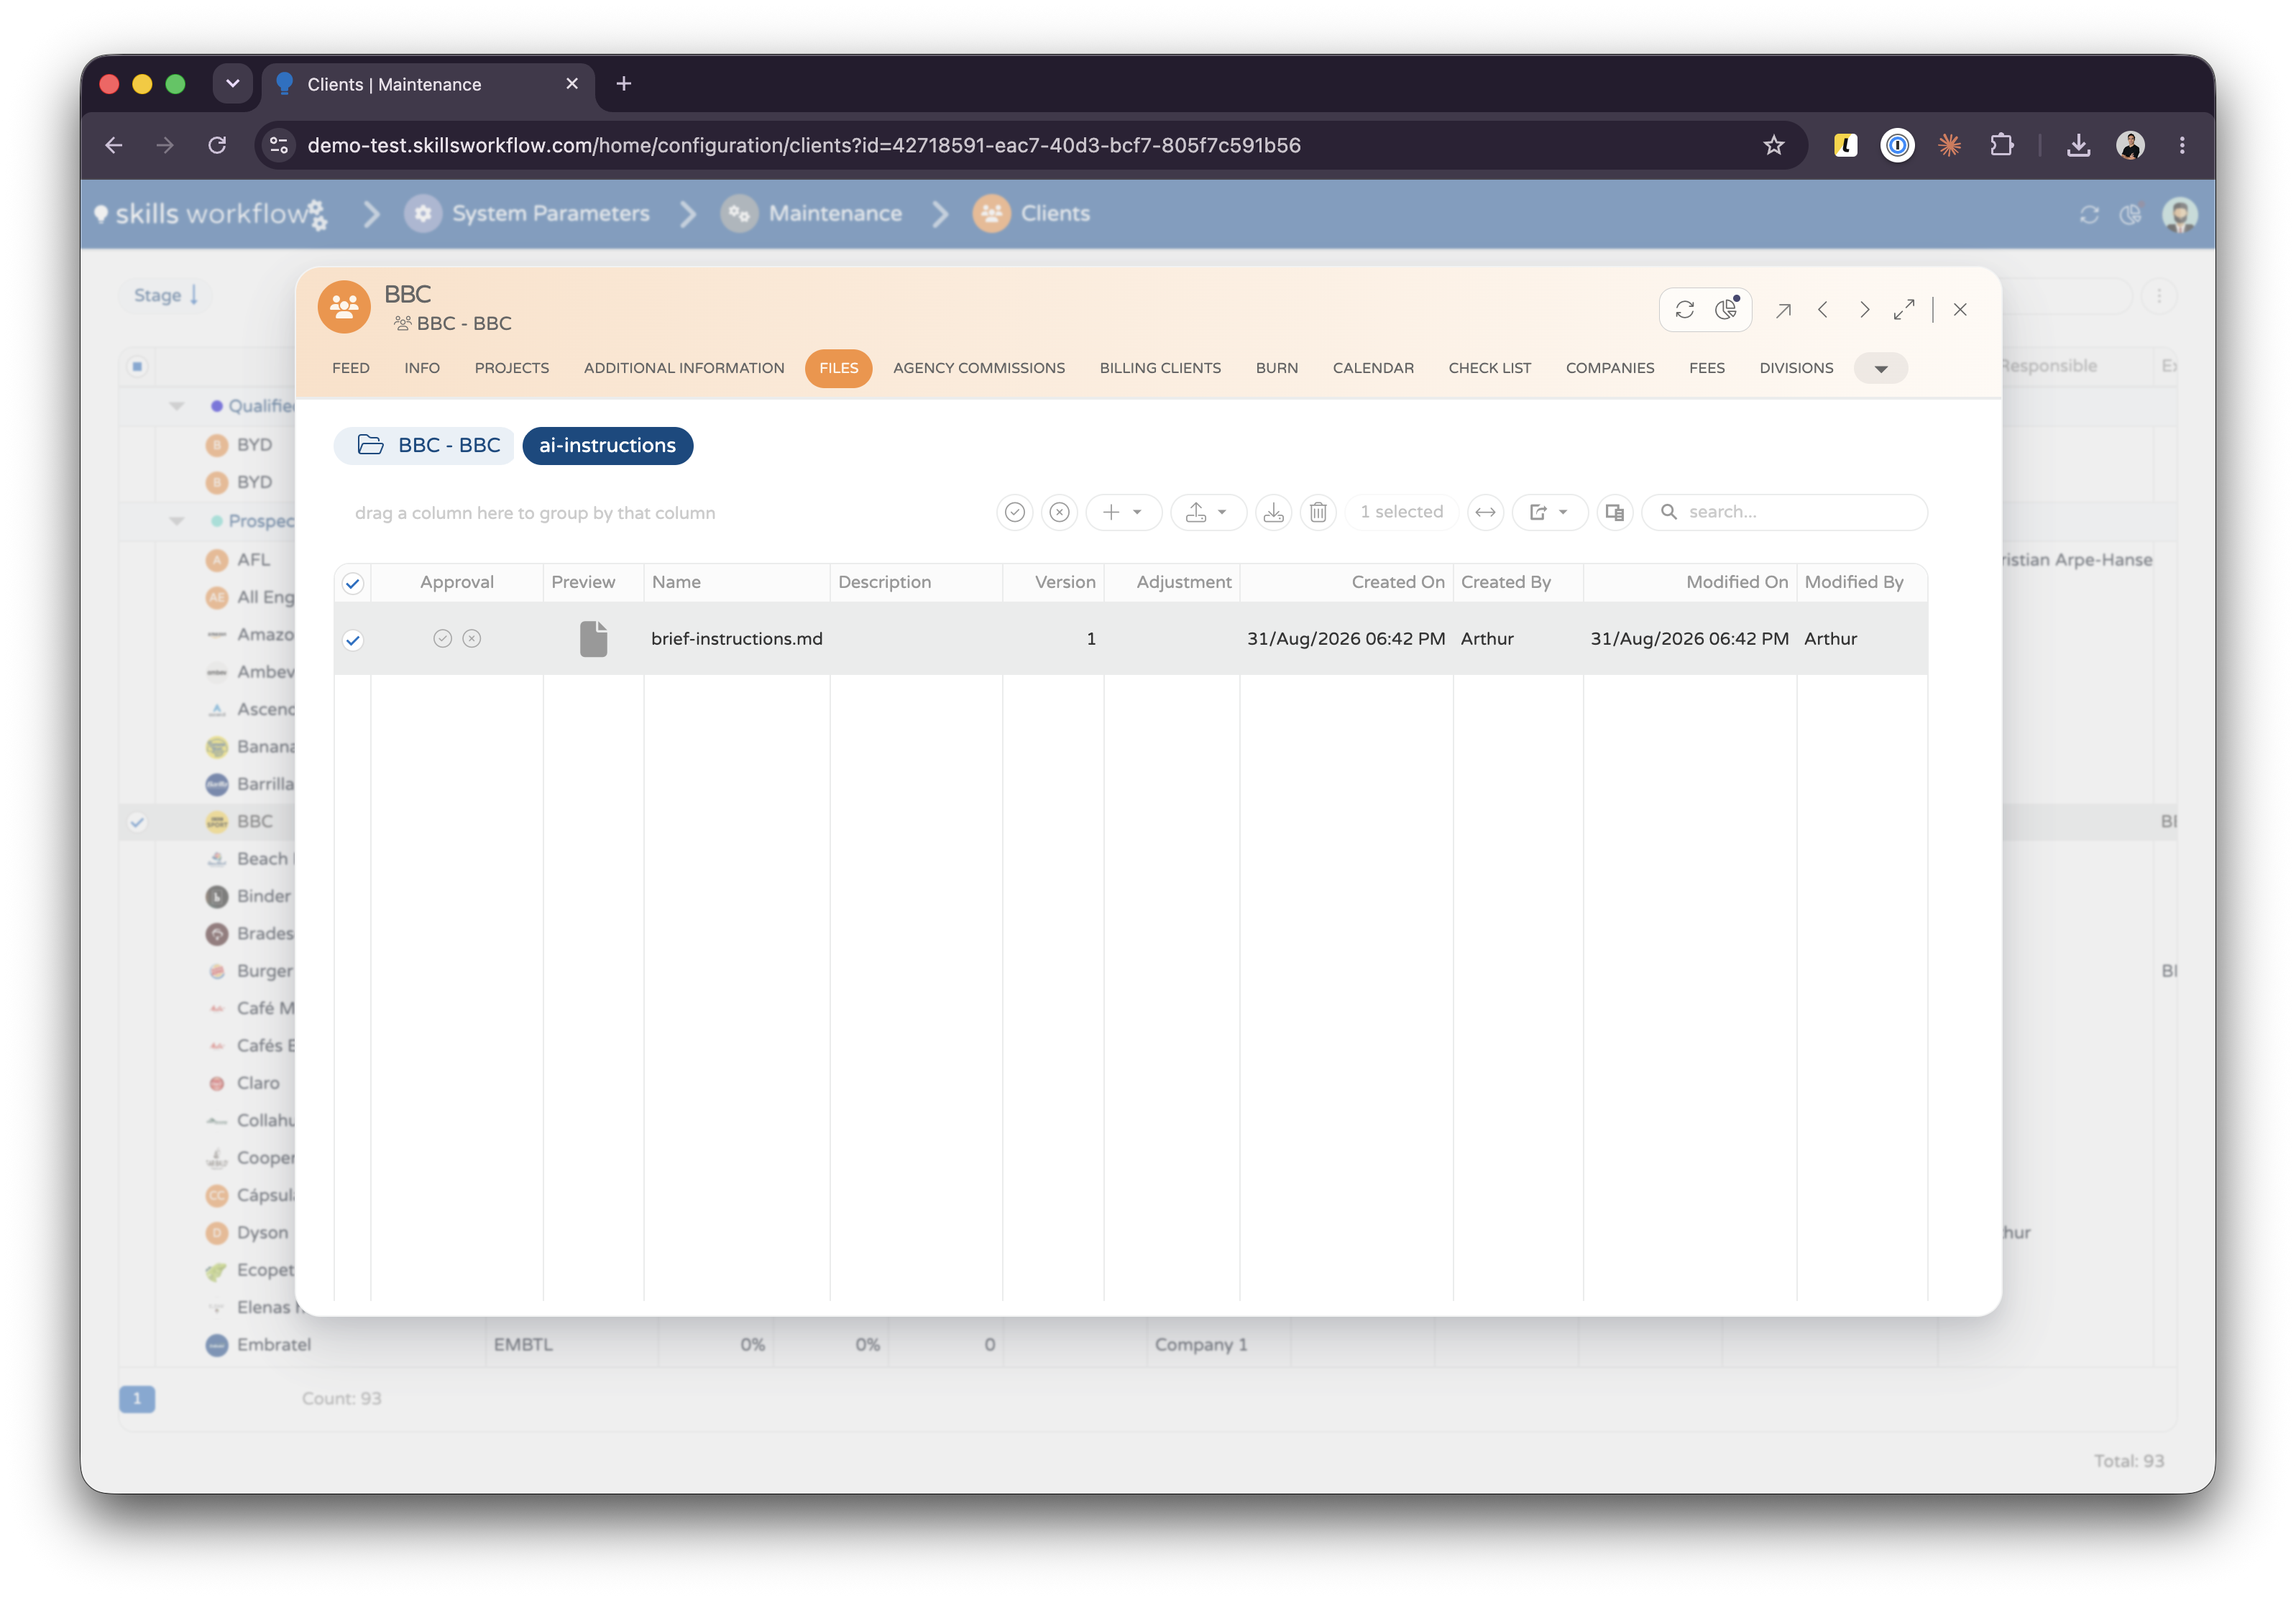
Task: Click the user profile avatar in app bar
Action: pos(2179,214)
